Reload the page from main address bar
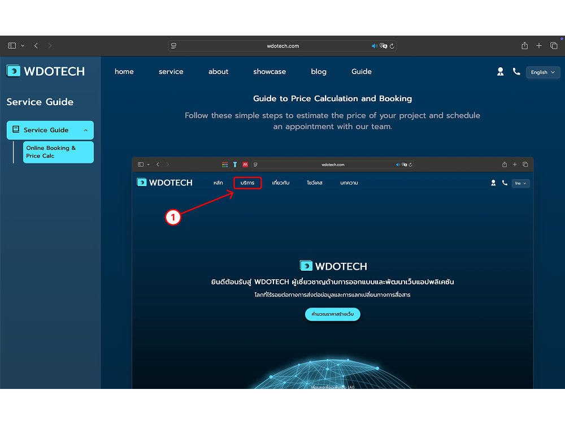565x424 pixels. click(392, 46)
